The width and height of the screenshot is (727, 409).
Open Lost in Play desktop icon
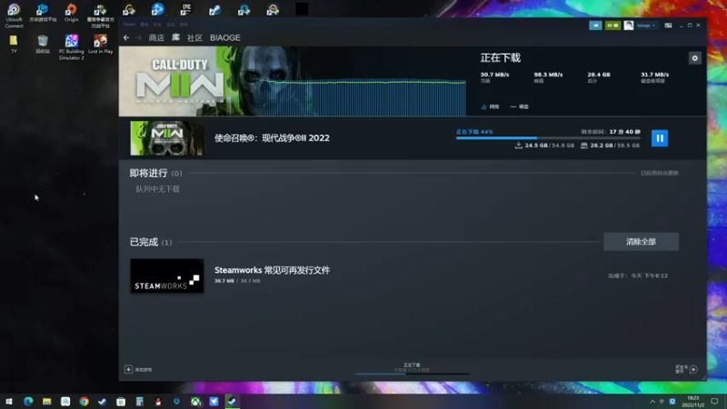100,44
